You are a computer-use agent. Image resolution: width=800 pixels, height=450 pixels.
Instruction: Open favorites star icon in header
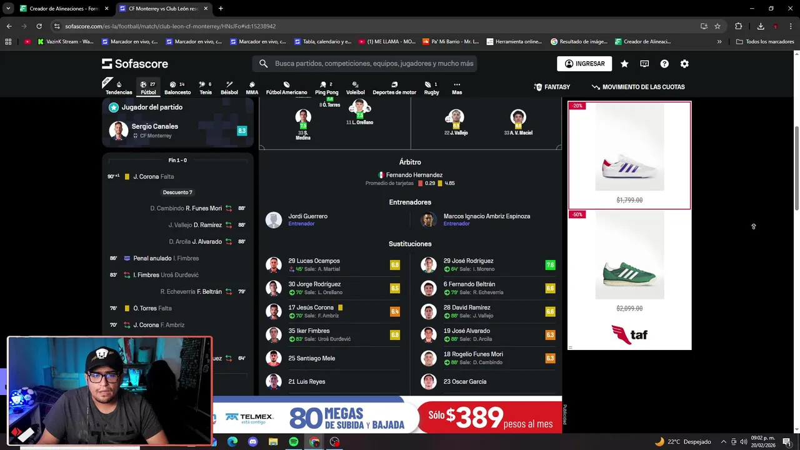click(624, 64)
